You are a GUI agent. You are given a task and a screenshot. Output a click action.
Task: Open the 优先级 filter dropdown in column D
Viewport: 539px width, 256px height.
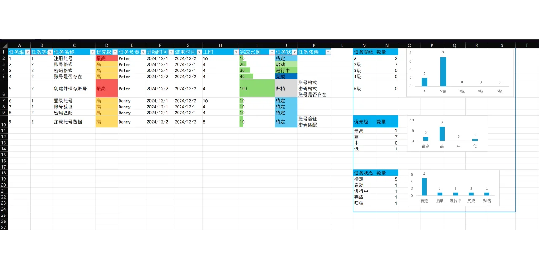(115, 52)
